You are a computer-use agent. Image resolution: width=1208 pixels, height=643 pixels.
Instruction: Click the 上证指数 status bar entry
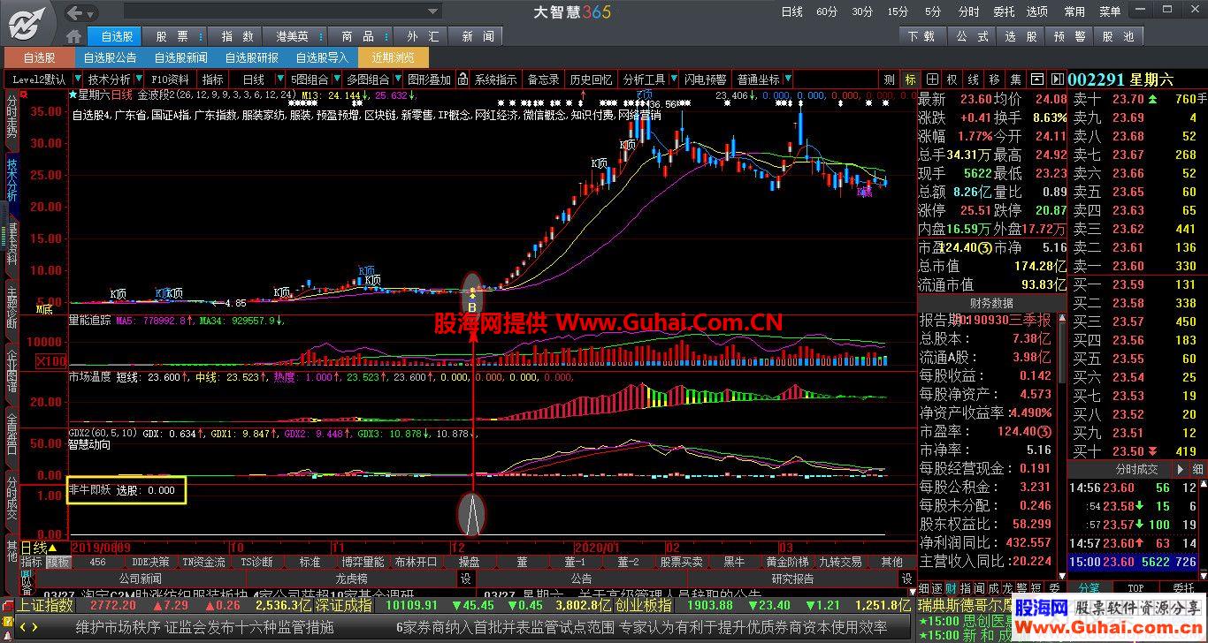(x=45, y=605)
